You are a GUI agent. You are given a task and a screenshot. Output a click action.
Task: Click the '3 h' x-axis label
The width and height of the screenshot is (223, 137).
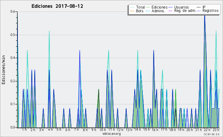tap(42, 130)
